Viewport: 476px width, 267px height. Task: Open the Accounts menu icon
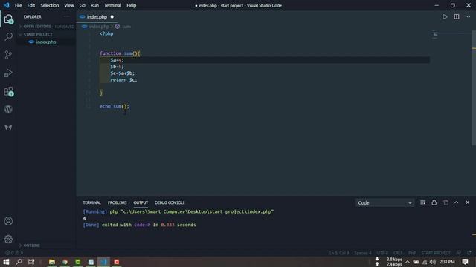click(8, 221)
